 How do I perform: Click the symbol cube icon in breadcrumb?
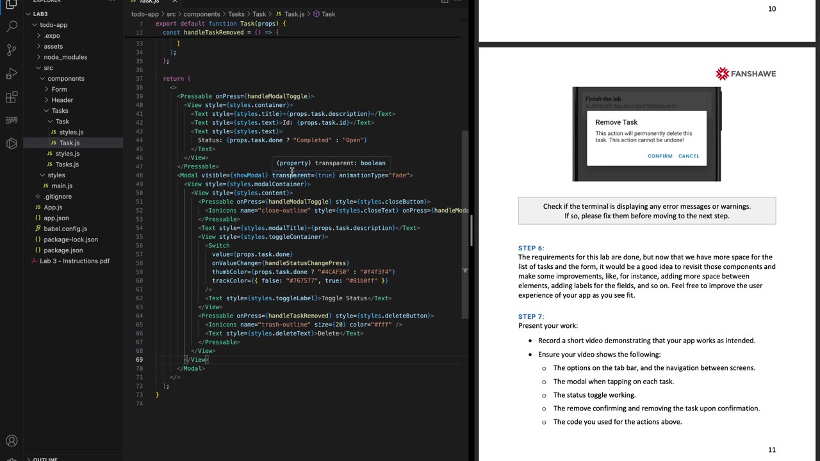[x=316, y=14]
